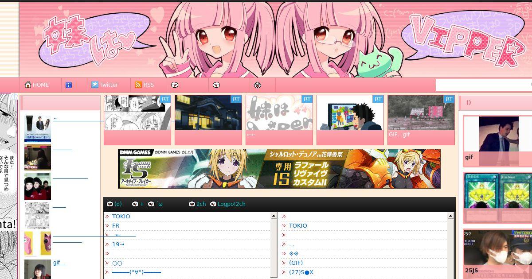Open the … entry in right list
Viewport: 532px width, 279px height.
[x=292, y=244]
